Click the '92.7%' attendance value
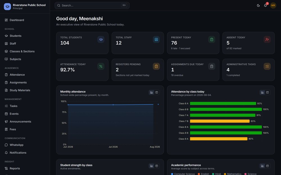 click(67, 70)
